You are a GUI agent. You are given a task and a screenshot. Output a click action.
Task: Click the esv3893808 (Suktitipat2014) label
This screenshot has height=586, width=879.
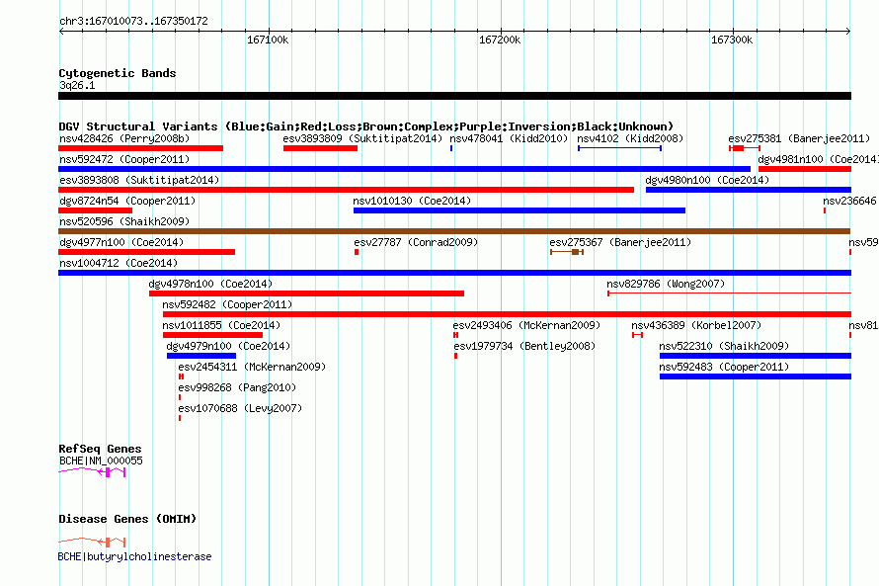pos(139,180)
